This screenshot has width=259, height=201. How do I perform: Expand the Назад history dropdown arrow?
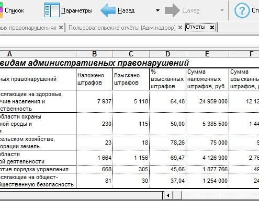(x=157, y=10)
